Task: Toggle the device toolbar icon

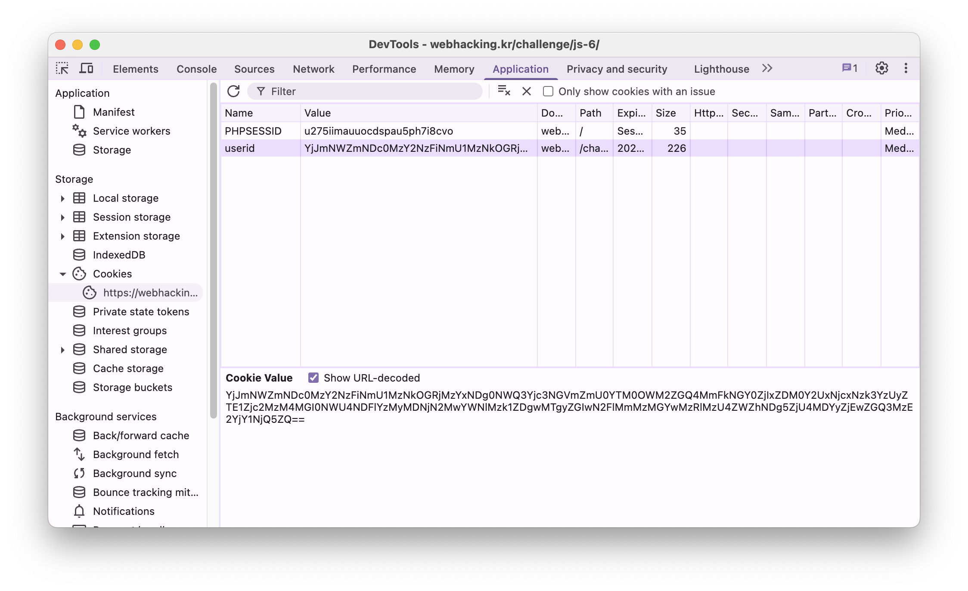Action: coord(87,68)
